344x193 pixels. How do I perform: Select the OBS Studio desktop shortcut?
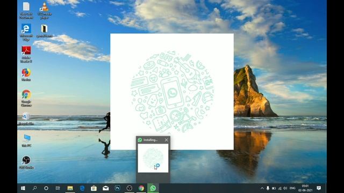coord(26,162)
